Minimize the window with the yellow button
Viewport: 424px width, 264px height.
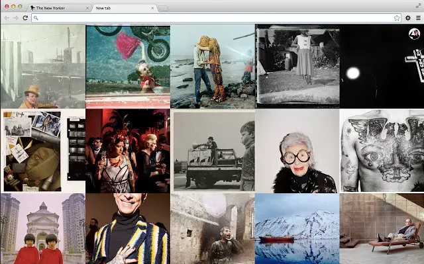(x=13, y=6)
